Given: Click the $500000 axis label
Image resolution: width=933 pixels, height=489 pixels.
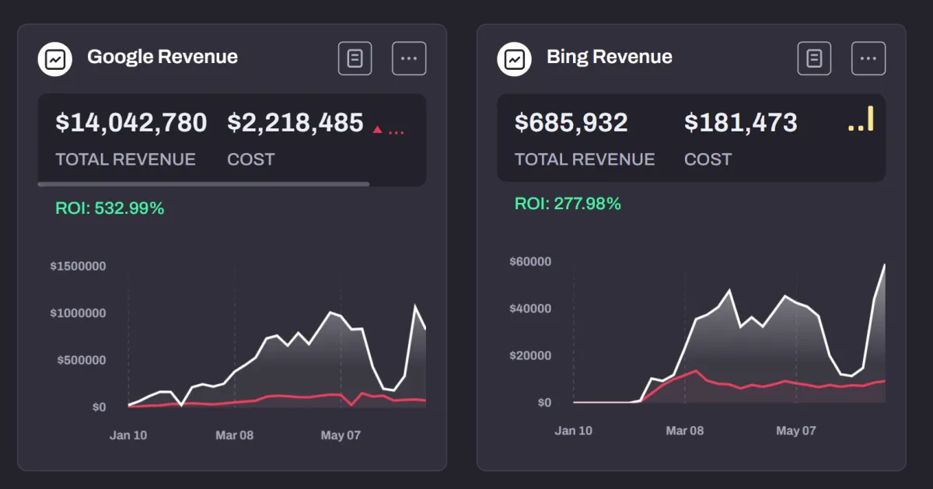Looking at the screenshot, I should coord(81,360).
